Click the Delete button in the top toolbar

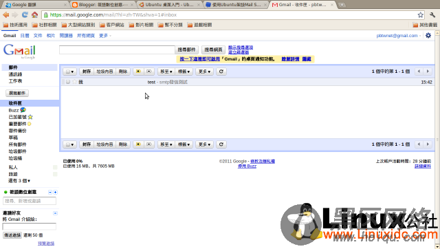(x=123, y=72)
